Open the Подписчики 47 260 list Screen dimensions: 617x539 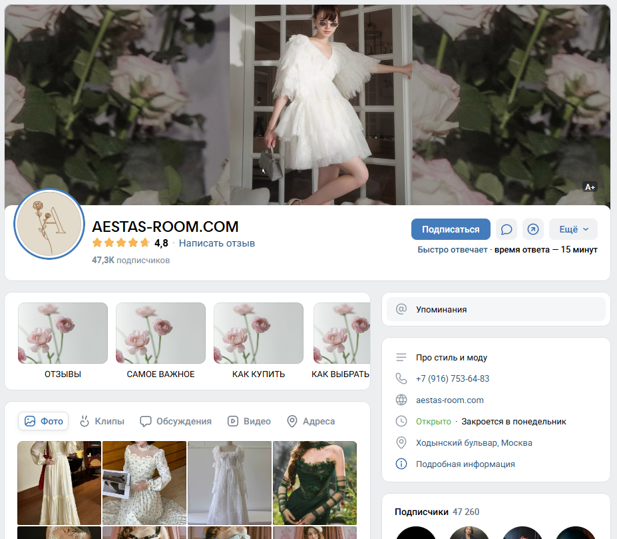(437, 512)
